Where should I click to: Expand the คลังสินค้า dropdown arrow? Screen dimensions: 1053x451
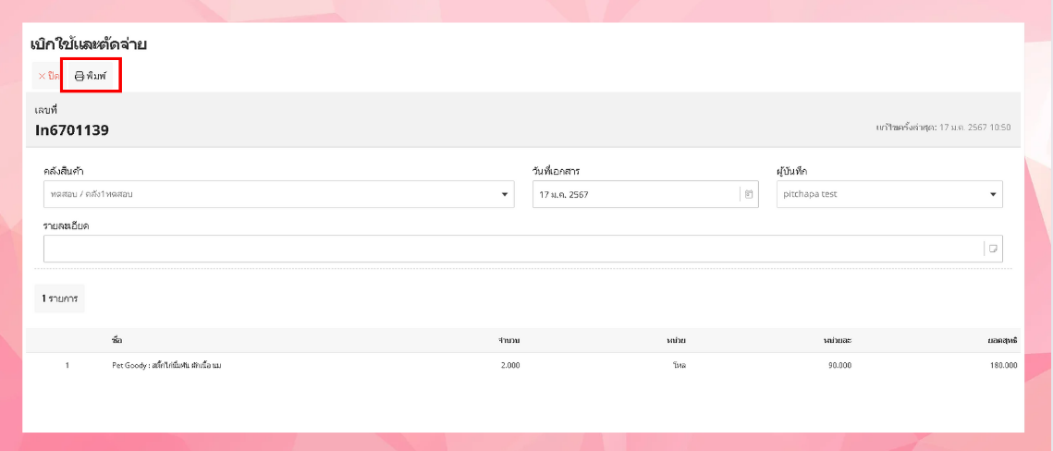point(505,194)
